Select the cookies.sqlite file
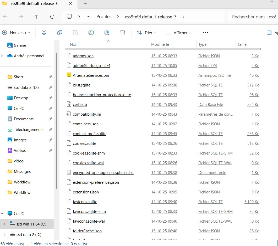The image size is (278, 246). click(84, 143)
